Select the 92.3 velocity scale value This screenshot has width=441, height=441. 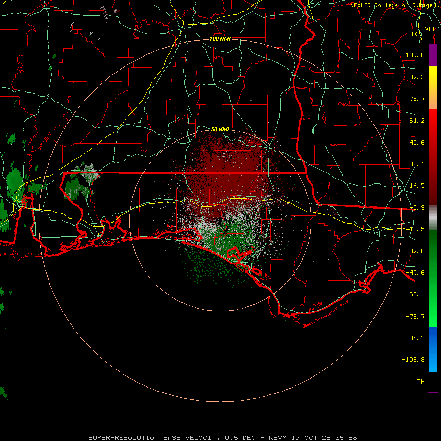coord(417,77)
